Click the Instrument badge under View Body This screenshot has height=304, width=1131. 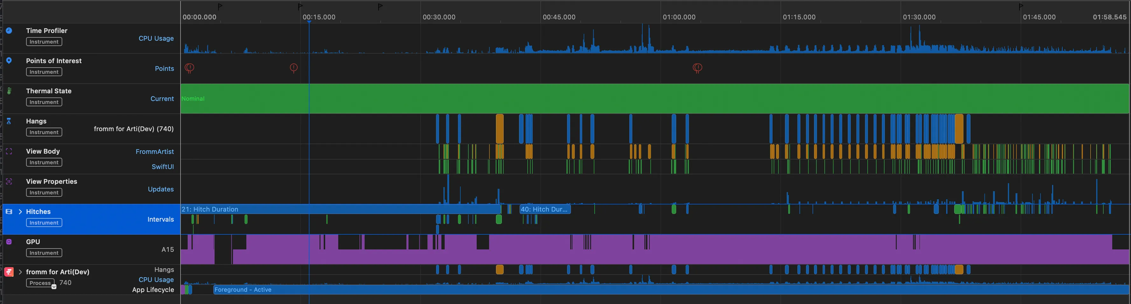click(44, 162)
